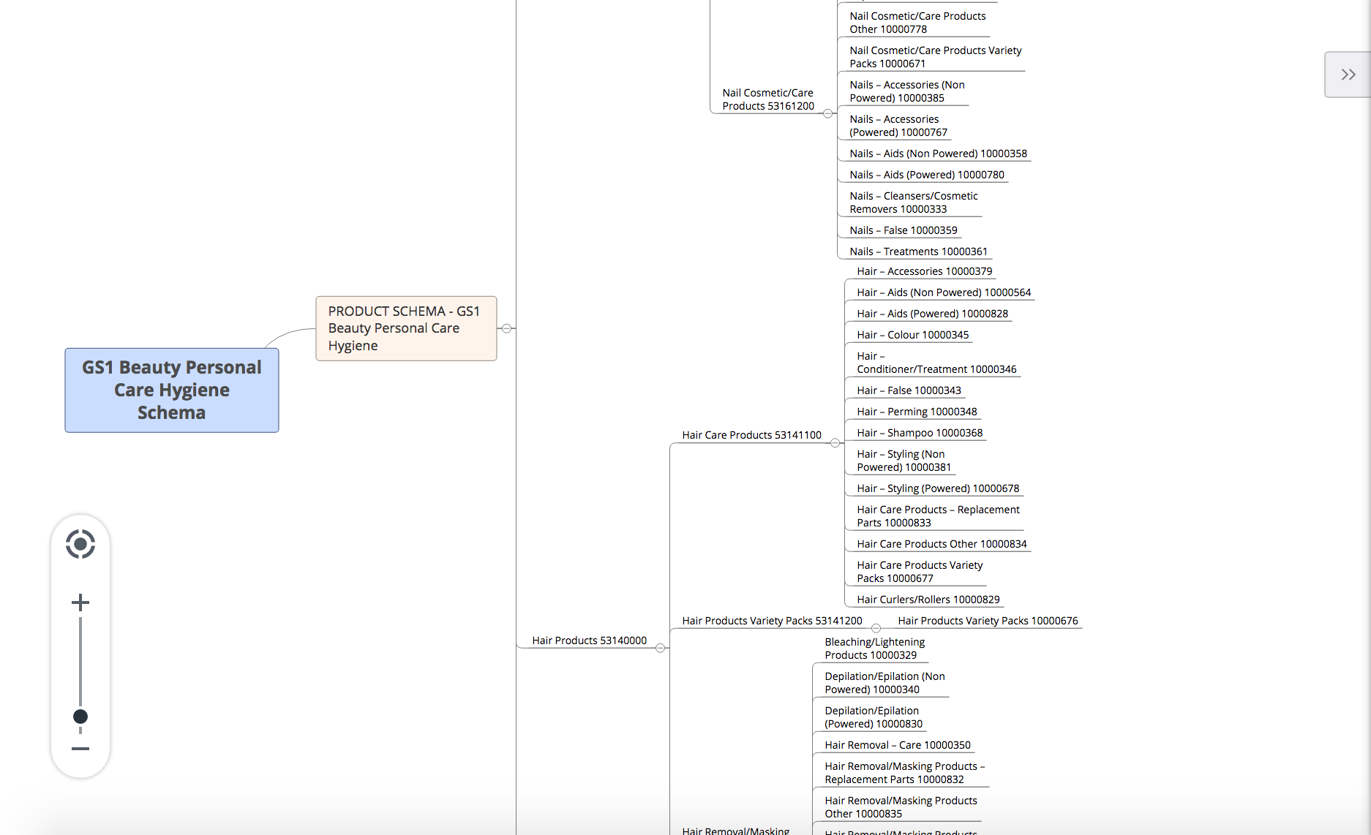Click Hair Care Products Other 10000834

(942, 544)
